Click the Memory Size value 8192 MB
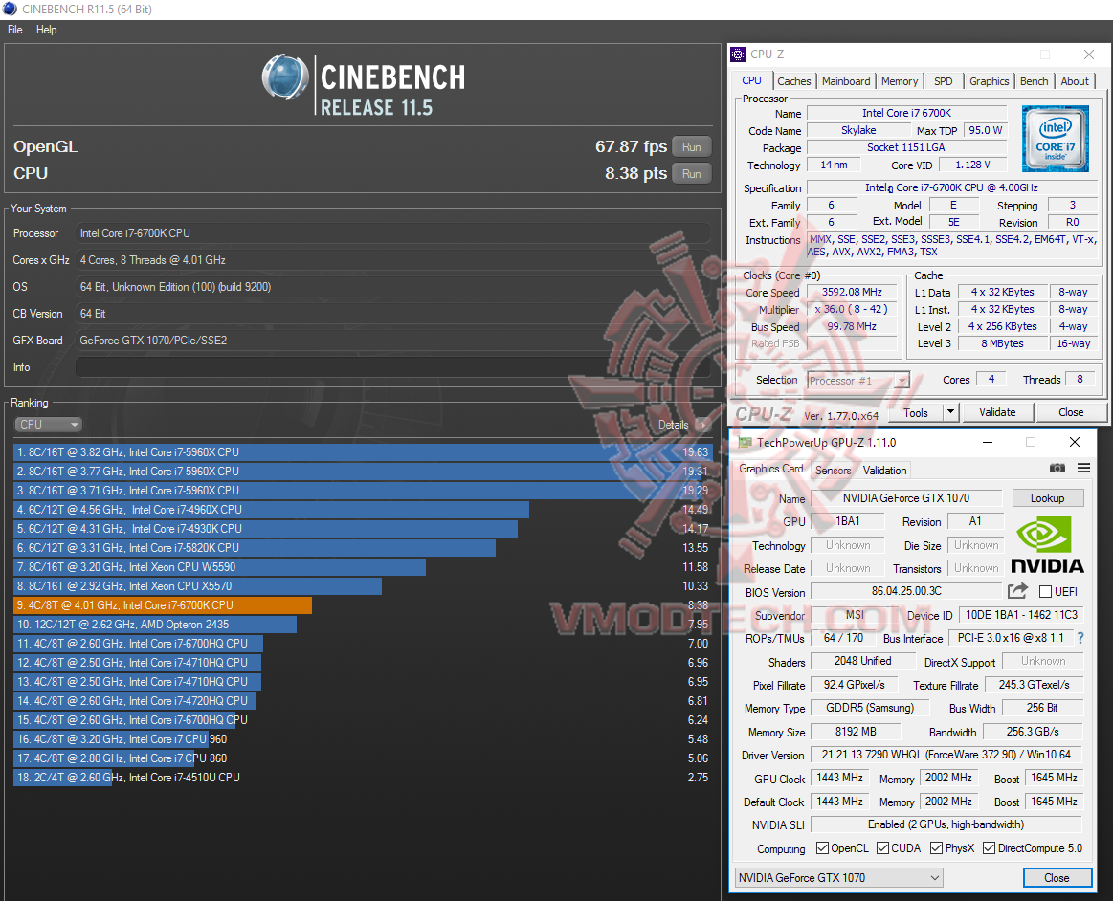 coord(856,732)
